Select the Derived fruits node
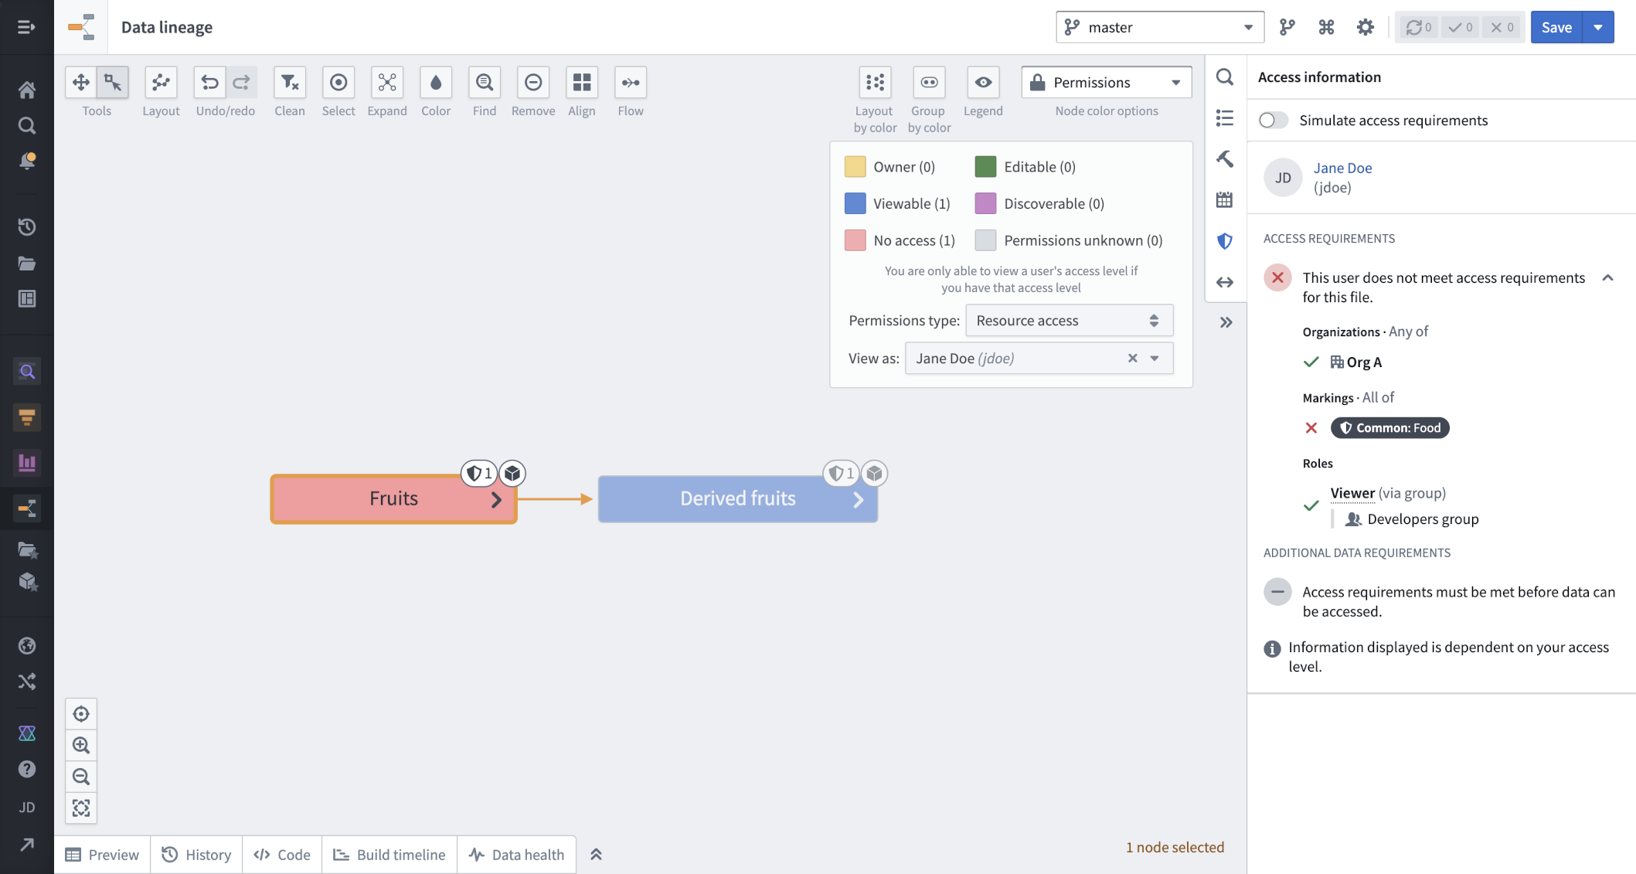 click(x=737, y=499)
